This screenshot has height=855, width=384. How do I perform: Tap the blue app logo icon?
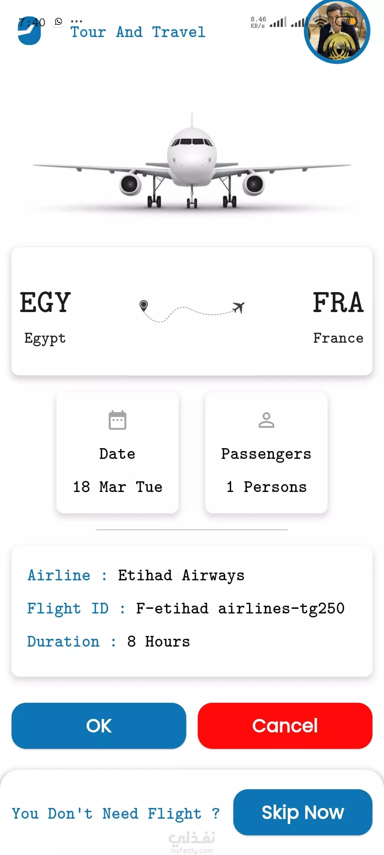pyautogui.click(x=29, y=31)
